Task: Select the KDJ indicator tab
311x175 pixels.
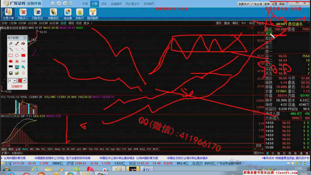Action: (118, 149)
